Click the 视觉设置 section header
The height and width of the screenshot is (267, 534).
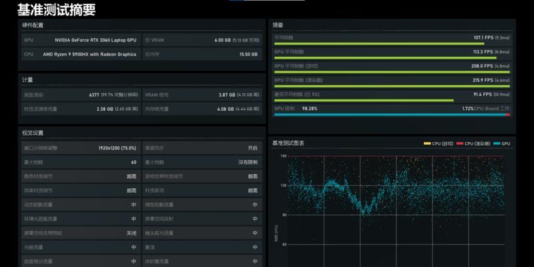pyautogui.click(x=33, y=133)
